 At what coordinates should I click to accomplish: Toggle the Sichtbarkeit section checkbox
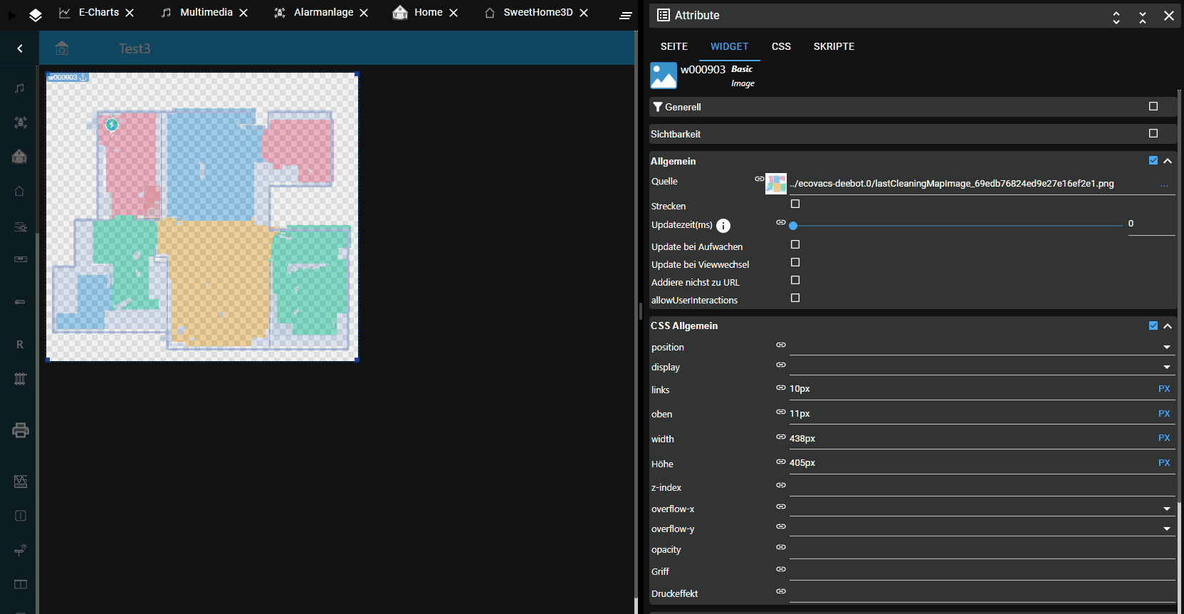click(1153, 133)
